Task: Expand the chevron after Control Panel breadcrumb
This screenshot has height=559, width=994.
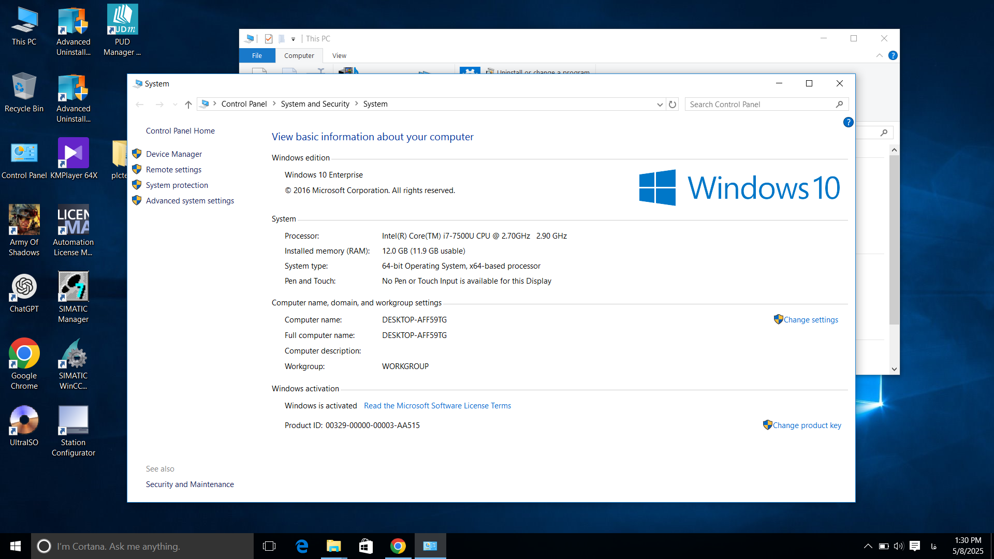Action: (x=274, y=104)
